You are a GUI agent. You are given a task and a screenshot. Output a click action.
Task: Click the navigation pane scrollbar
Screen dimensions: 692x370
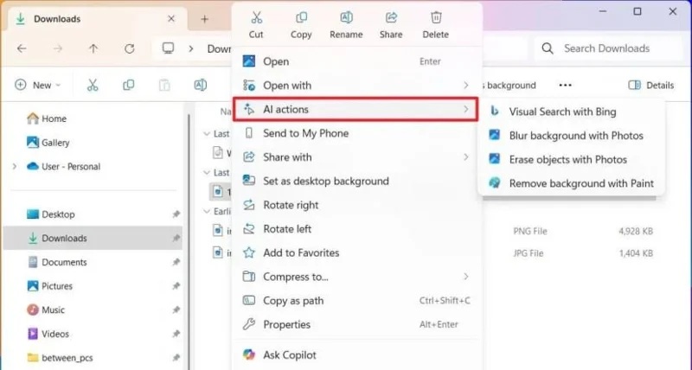click(189, 240)
